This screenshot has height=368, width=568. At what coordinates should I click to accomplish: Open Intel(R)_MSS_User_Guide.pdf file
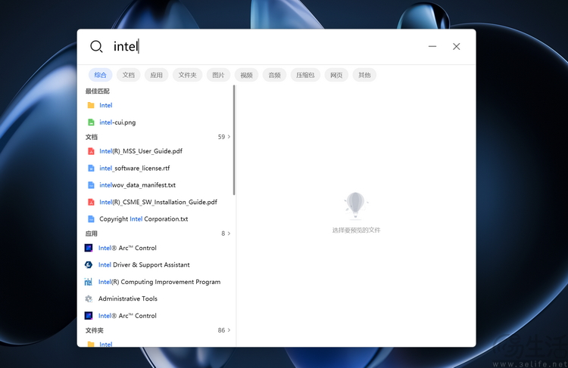(140, 151)
